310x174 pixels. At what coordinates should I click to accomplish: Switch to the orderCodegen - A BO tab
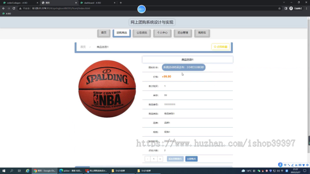[x=20, y=3]
